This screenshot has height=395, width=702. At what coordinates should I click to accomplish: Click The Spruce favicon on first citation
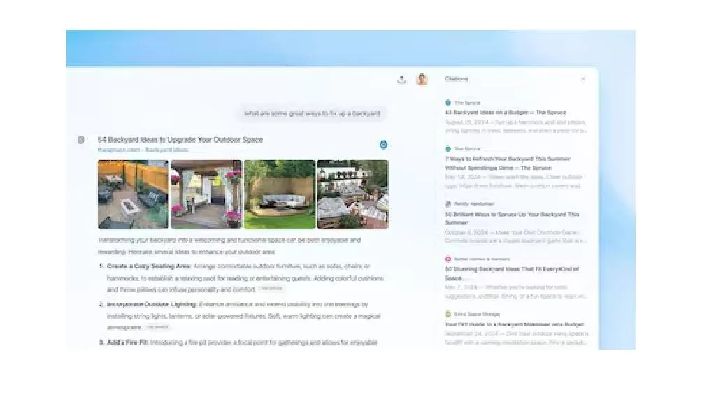click(x=448, y=103)
